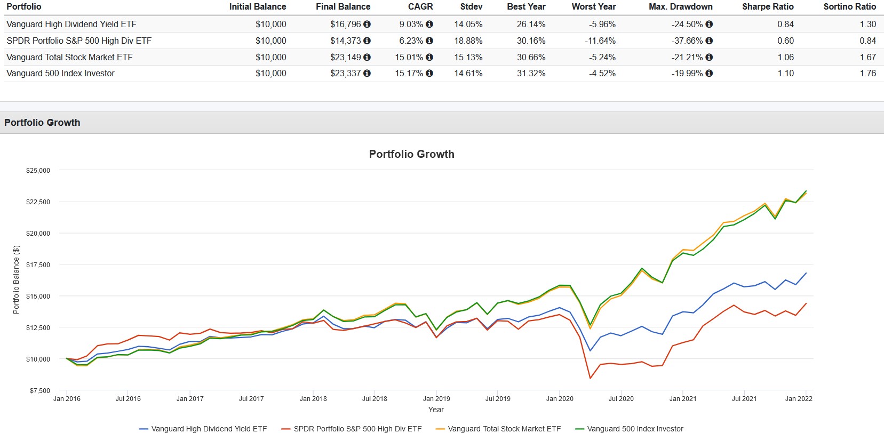Click the Initial Balance column header
Screen dimensions: 884x433
pyautogui.click(x=258, y=6)
